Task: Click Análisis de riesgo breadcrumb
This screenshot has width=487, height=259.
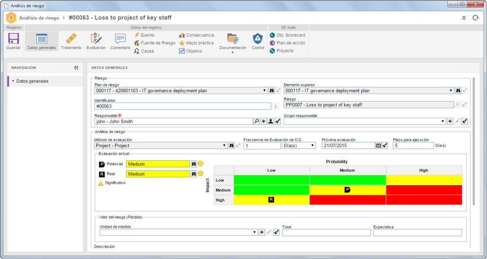Action: [39, 18]
